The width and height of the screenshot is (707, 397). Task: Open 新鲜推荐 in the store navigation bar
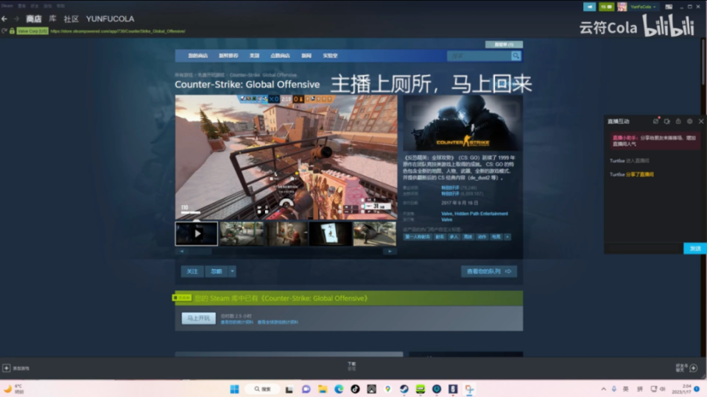coord(228,56)
